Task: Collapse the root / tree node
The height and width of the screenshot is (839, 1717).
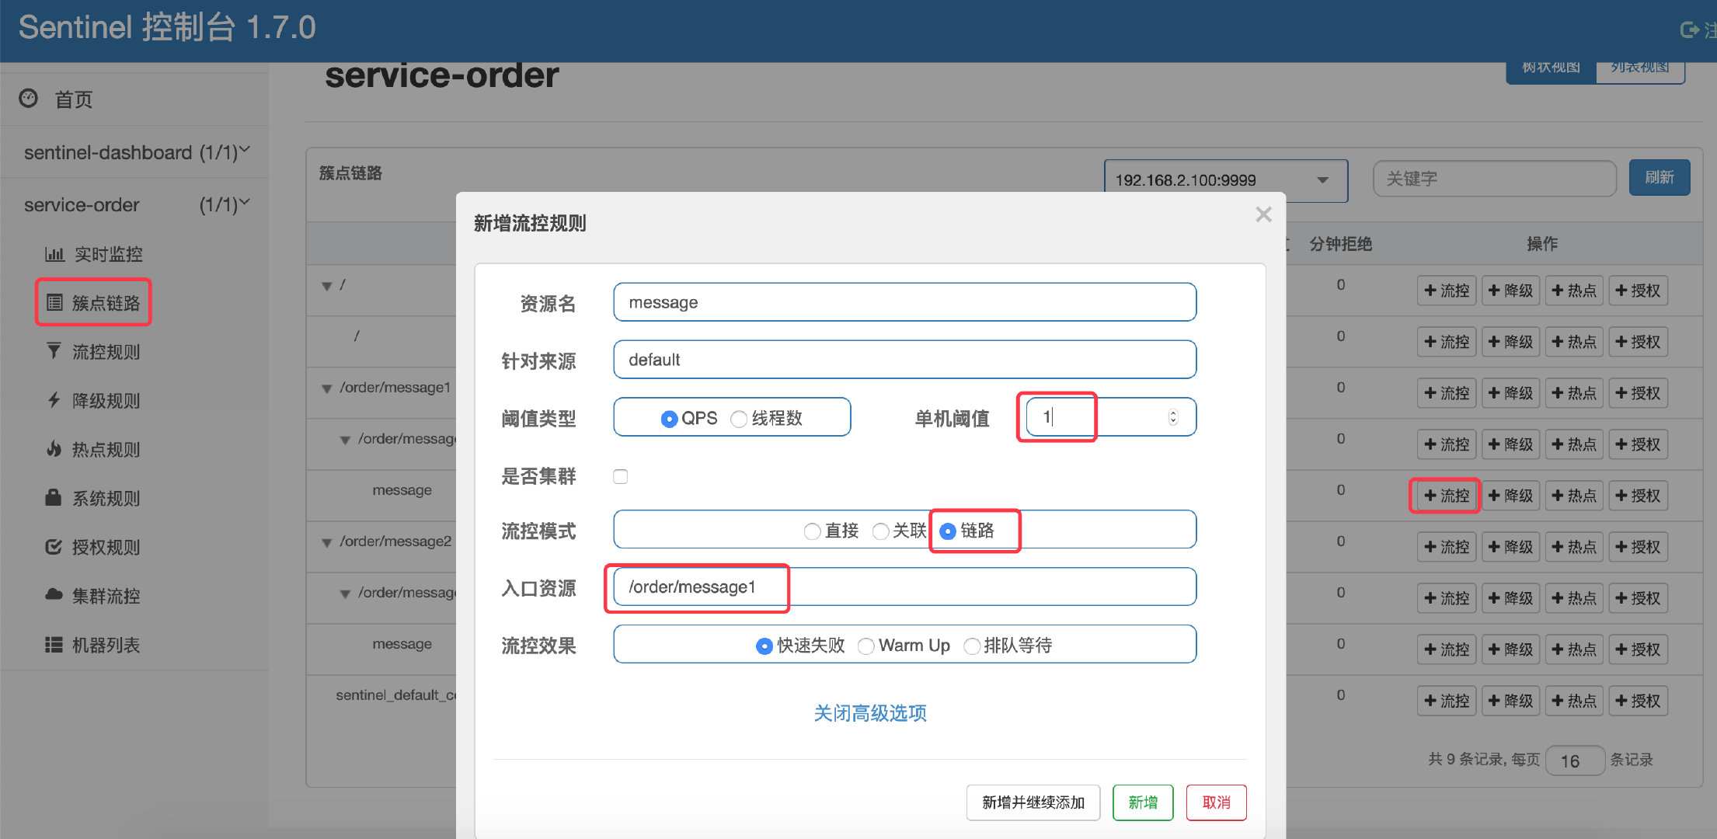Action: (326, 286)
